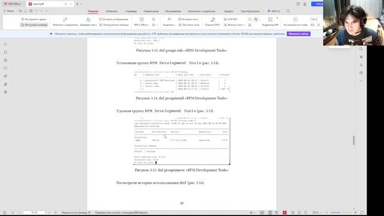Viewport: 384px width, 216px height.
Task: Click the print icon in quick access bar
Action: click(x=31, y=11)
